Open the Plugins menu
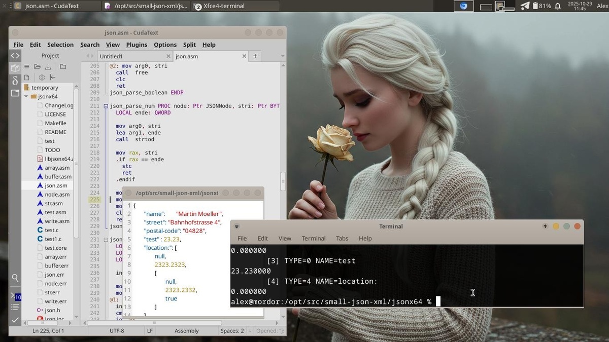Viewport: 609px width, 342px height. [137, 45]
